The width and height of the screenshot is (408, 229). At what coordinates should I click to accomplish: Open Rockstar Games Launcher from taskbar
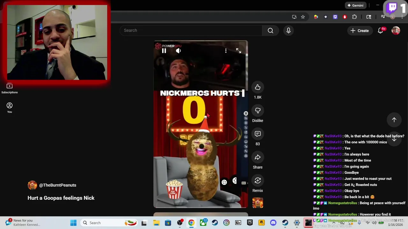pos(261,223)
